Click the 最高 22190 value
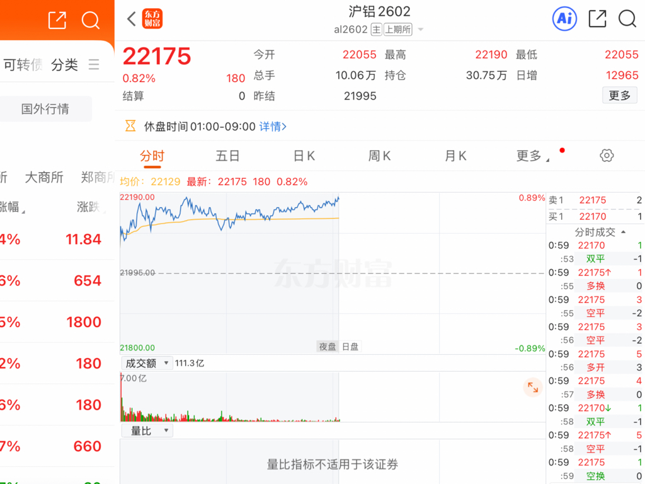Screen dimensions: 645x484 (491, 54)
